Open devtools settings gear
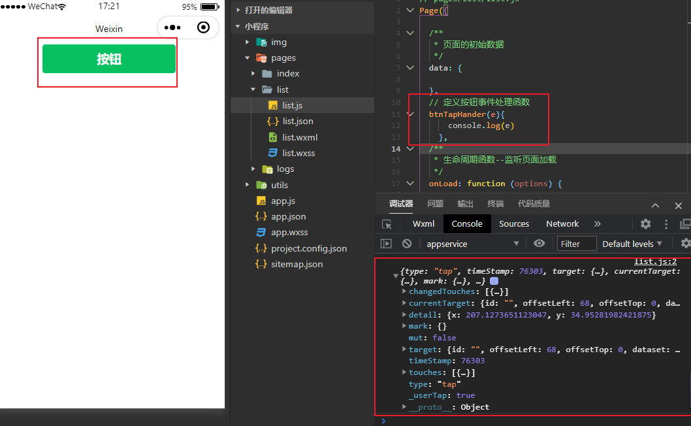The height and width of the screenshot is (426, 691). pos(646,224)
